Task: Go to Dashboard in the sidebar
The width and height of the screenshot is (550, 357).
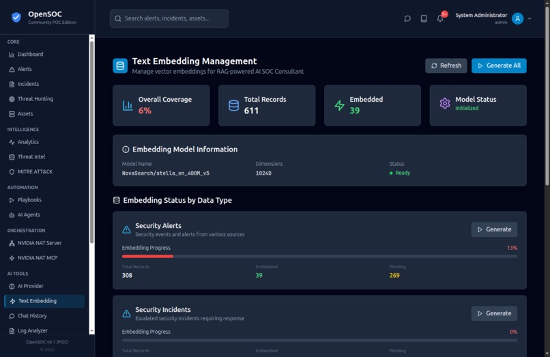Action: coord(44,55)
